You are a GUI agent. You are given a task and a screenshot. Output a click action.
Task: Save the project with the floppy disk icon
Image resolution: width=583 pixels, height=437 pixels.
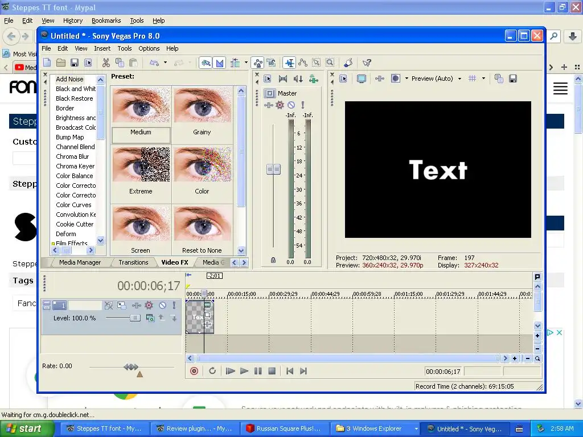(x=75, y=63)
